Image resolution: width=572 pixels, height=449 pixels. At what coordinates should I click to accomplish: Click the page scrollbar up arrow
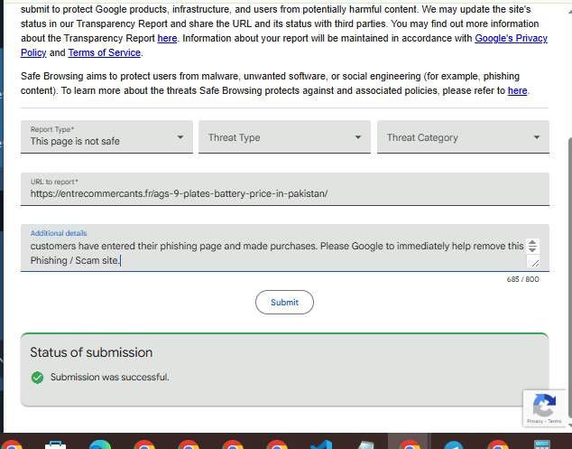[x=570, y=11]
